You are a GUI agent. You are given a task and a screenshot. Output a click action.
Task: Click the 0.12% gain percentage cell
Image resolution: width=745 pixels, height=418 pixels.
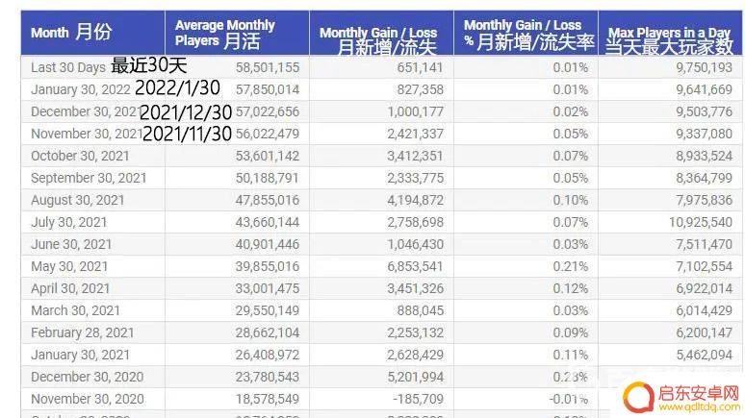pyautogui.click(x=571, y=288)
